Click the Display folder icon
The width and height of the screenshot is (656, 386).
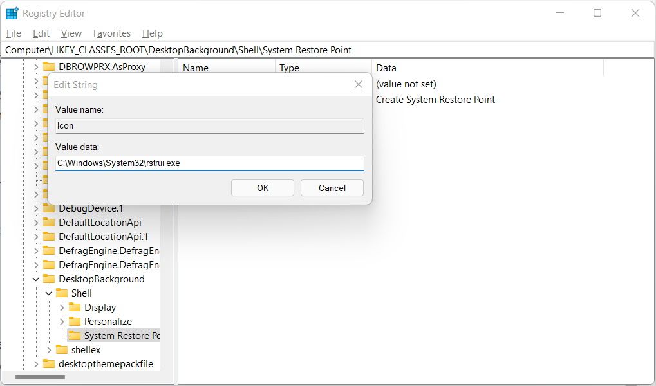[75, 307]
